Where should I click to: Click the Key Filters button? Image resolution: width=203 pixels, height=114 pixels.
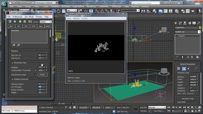[x=159, y=111]
